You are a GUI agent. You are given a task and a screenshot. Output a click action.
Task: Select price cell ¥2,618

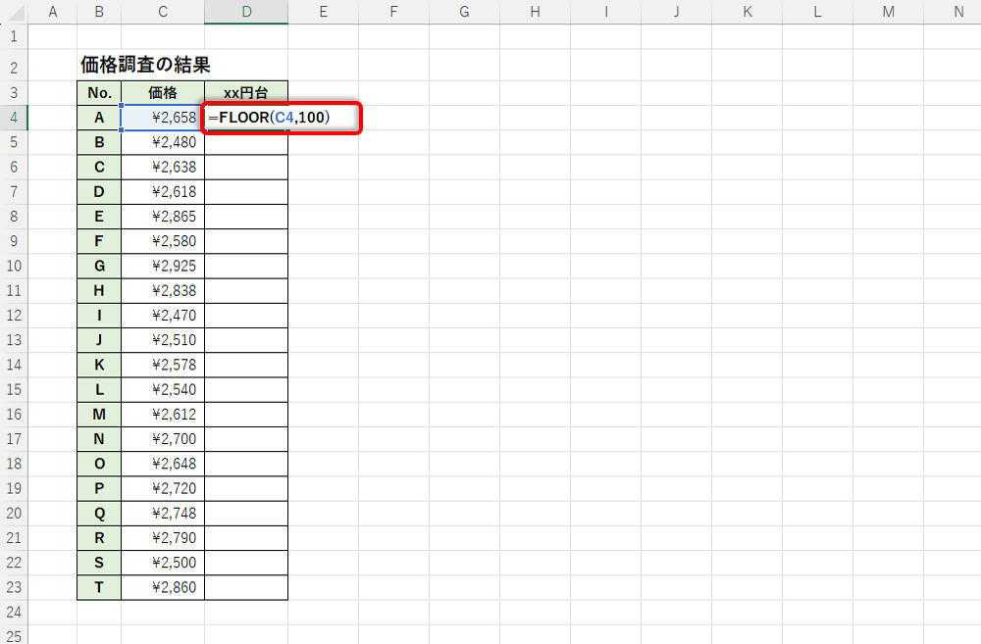pos(163,192)
